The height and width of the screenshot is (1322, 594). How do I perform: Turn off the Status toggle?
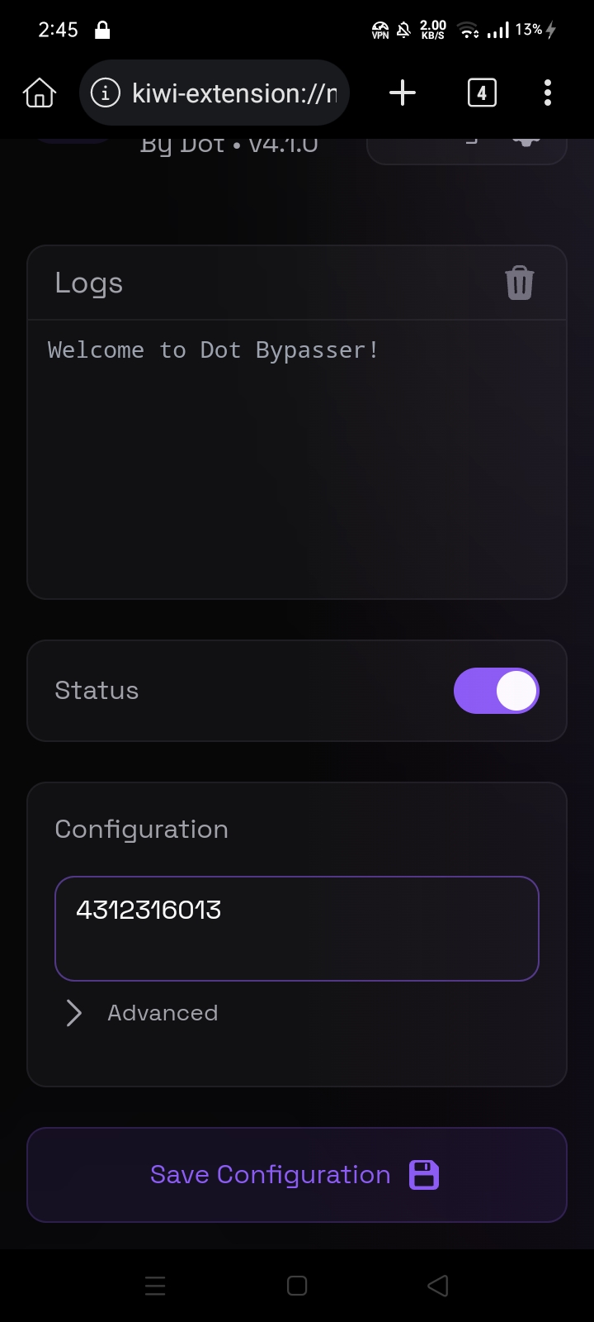click(x=496, y=691)
